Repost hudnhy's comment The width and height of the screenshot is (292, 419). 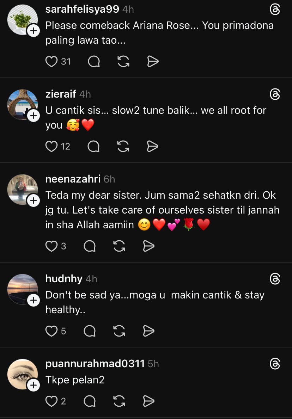(119, 331)
